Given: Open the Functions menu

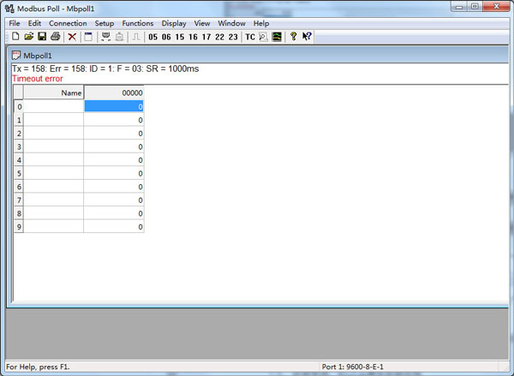Looking at the screenshot, I should (x=138, y=23).
